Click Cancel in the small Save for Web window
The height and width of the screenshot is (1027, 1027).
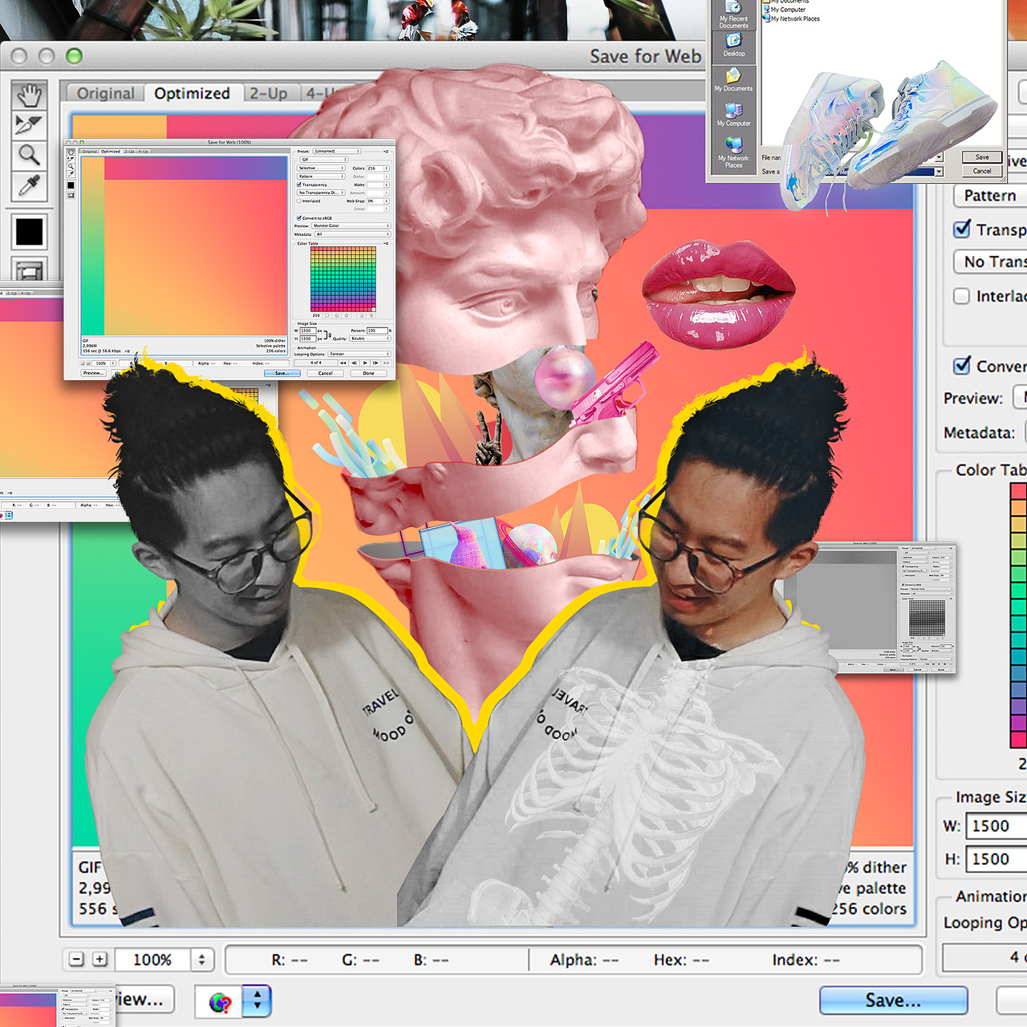click(326, 373)
